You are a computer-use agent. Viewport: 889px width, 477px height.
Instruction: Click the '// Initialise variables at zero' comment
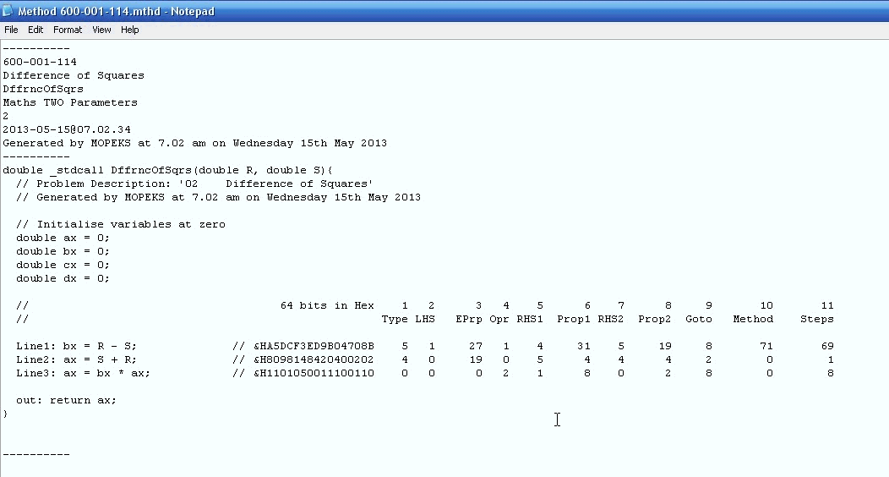point(121,225)
